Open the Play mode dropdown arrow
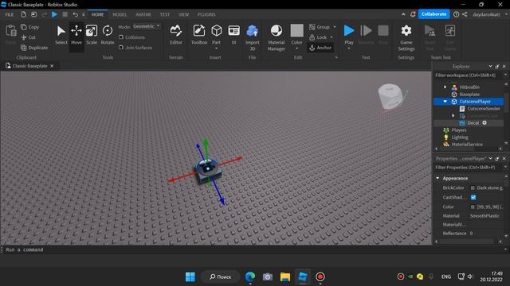The image size is (510, 286). point(349,48)
